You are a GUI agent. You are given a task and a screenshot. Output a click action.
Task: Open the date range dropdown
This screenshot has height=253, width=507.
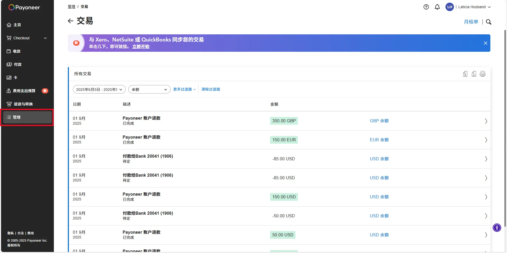coord(99,90)
